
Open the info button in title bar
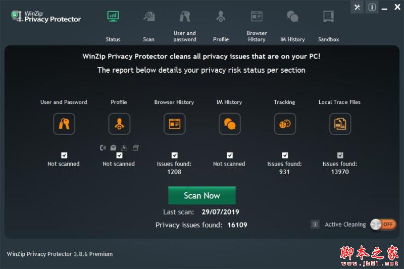(x=372, y=7)
